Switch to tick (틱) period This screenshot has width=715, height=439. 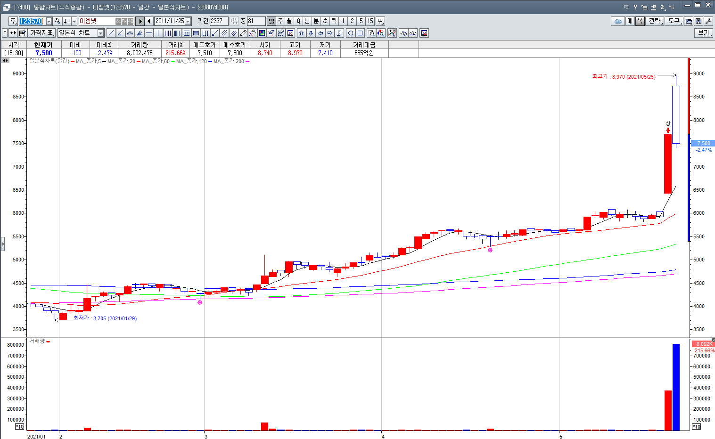pos(334,21)
